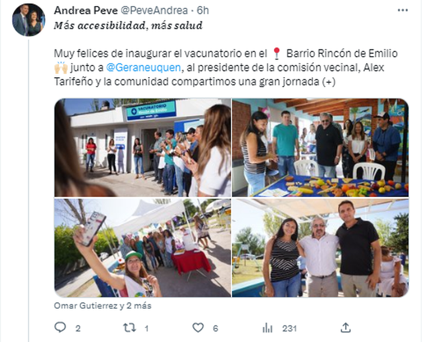The width and height of the screenshot is (427, 342).
Task: Click the tweet text about Barrio Rincón de Emilio
Action: (x=226, y=67)
